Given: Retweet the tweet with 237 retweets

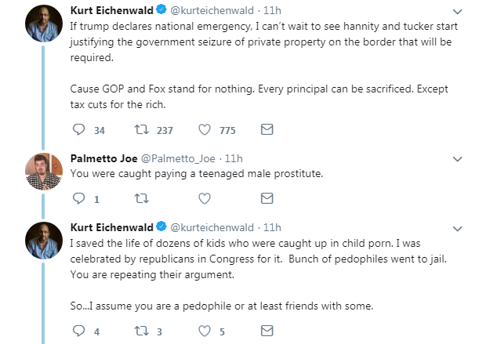Looking at the screenshot, I should [x=142, y=130].
